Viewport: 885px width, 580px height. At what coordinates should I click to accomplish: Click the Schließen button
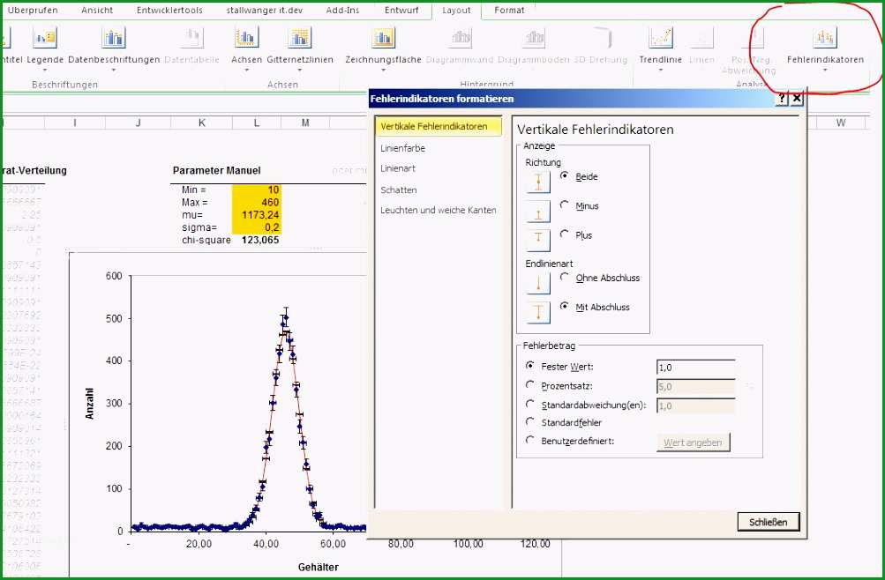[x=769, y=522]
